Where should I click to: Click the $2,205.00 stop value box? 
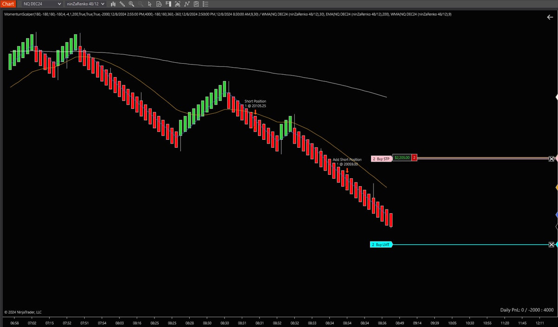[402, 158]
